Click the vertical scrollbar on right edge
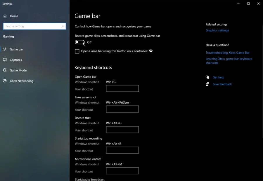263x181 pixels. pos(262,81)
